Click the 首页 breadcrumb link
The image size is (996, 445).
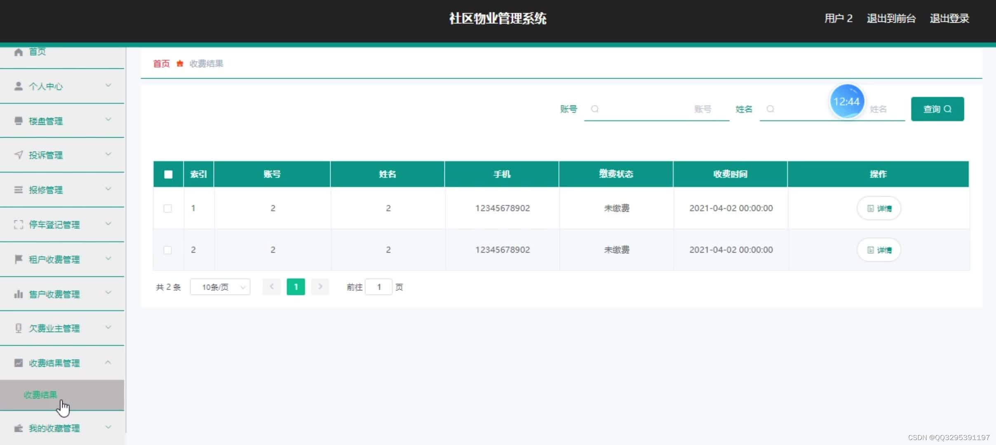point(161,63)
